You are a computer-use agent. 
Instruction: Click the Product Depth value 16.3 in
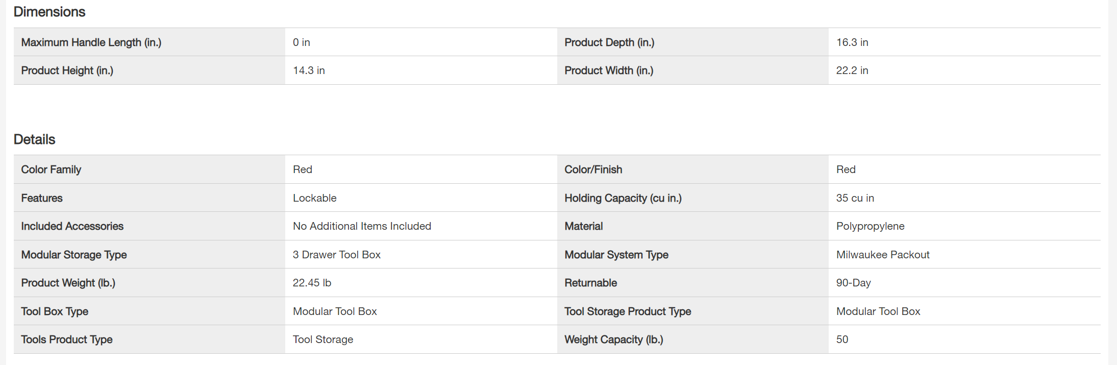pyautogui.click(x=852, y=42)
